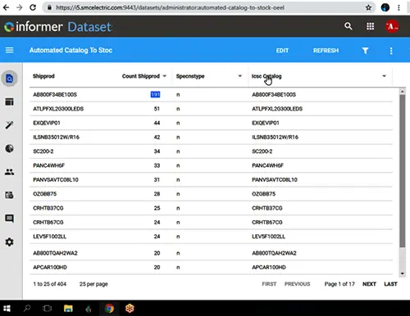Click the scrollbar down arrow

(x=402, y=273)
